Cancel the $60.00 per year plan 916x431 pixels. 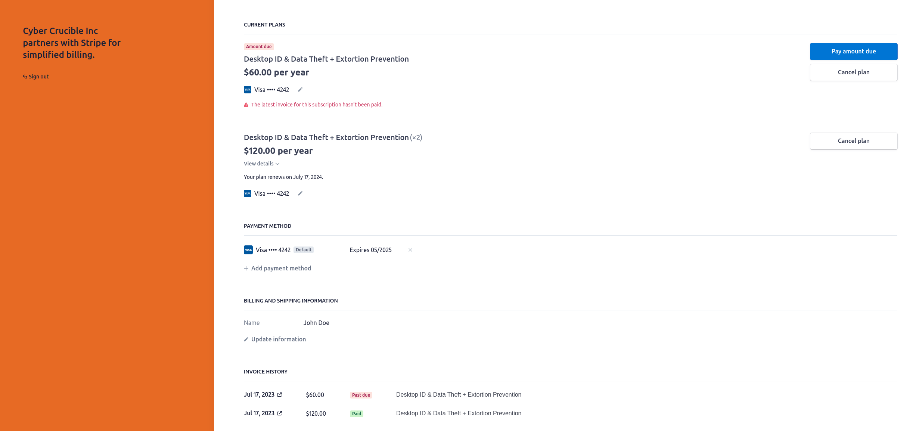[854, 72]
